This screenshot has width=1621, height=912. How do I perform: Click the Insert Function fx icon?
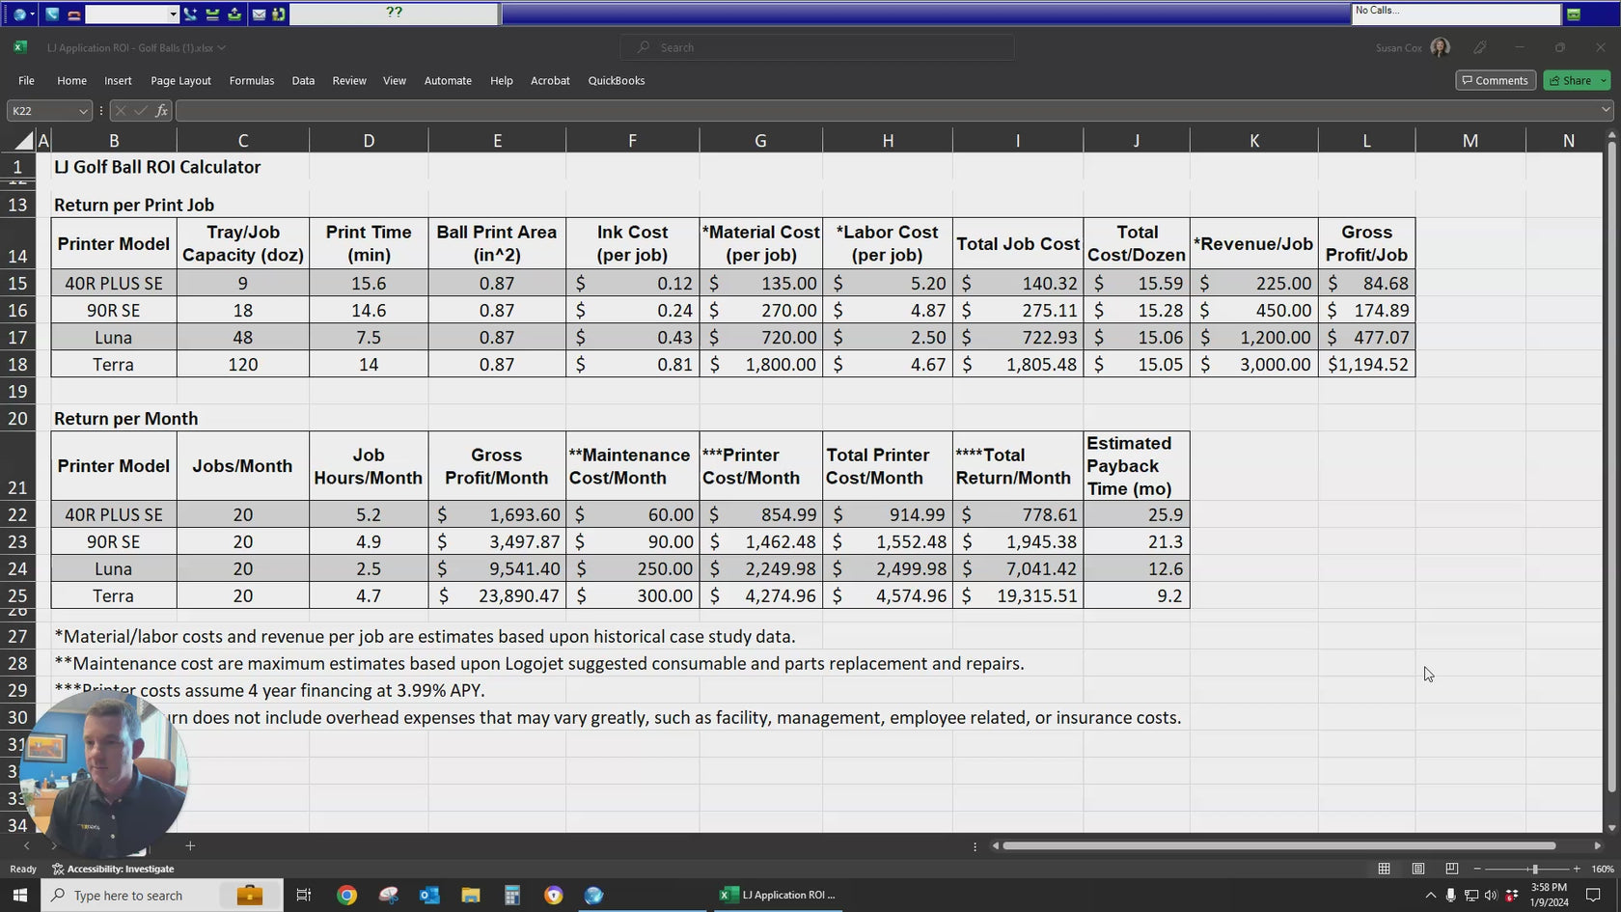click(161, 111)
